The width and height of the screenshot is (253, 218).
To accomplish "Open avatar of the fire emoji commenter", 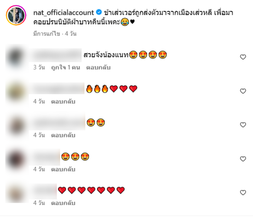I will [16, 92].
